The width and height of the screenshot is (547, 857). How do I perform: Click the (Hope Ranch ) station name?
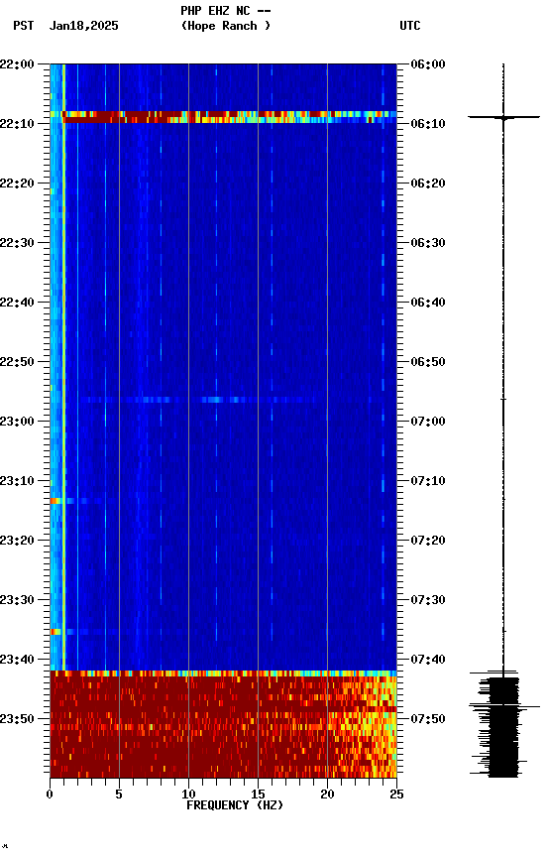[x=226, y=26]
